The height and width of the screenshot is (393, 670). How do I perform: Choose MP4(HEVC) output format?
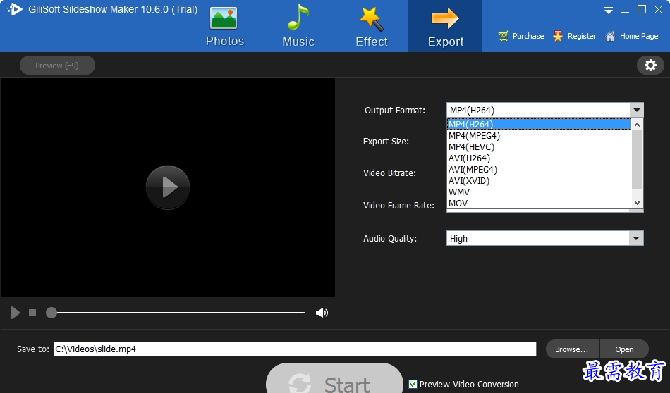[539, 146]
